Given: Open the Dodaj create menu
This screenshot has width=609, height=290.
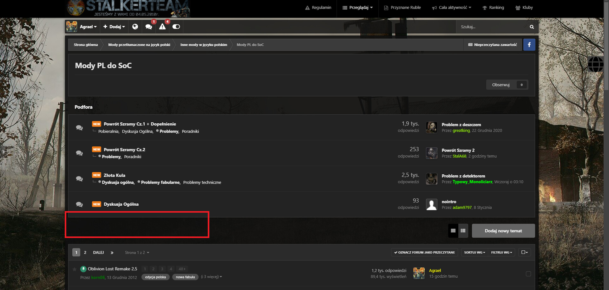Looking at the screenshot, I should click(114, 27).
